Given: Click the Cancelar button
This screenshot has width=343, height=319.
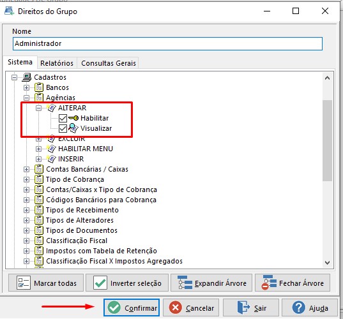Looking at the screenshot, I should 191,308.
